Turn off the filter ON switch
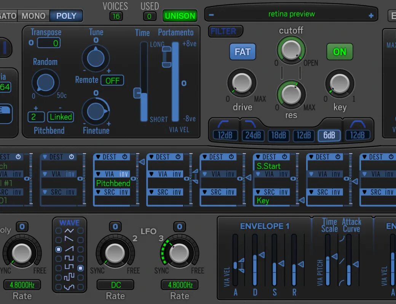Viewport: 396px width, 304px height. (x=340, y=52)
